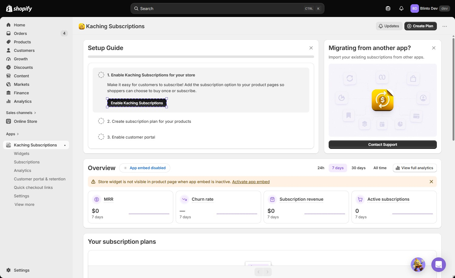
Task: Select the All time range
Action: (x=380, y=168)
